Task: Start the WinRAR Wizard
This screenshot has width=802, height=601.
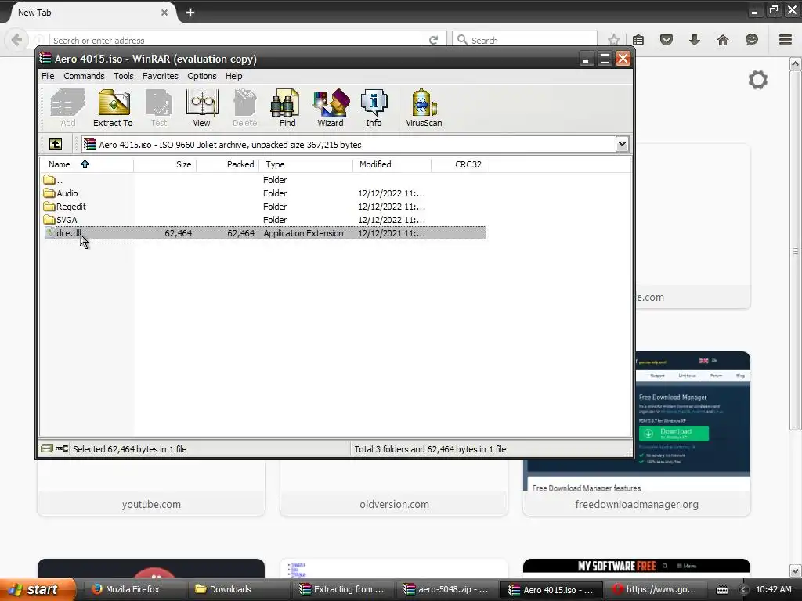Action: 331,108
